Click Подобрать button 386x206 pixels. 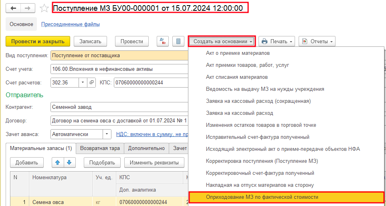102,162
